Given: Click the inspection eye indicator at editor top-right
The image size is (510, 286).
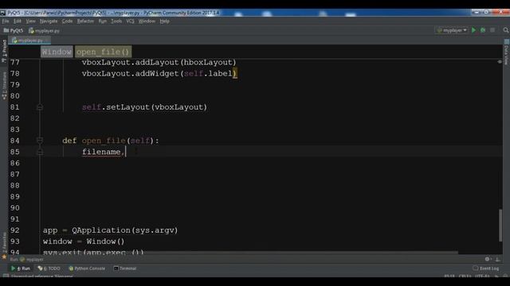Looking at the screenshot, I should [500, 62].
